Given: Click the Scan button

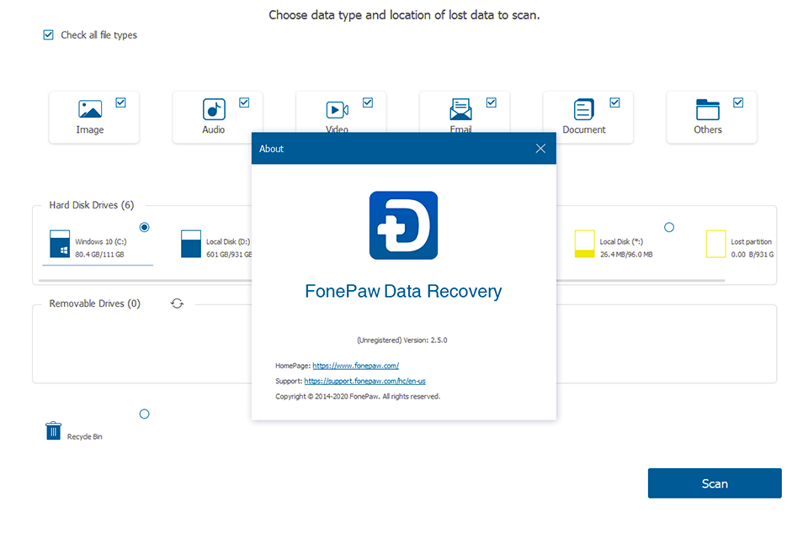Looking at the screenshot, I should tap(714, 483).
